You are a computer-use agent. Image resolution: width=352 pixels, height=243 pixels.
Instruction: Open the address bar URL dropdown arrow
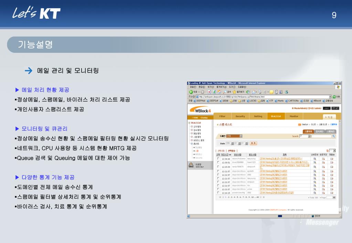point(330,97)
